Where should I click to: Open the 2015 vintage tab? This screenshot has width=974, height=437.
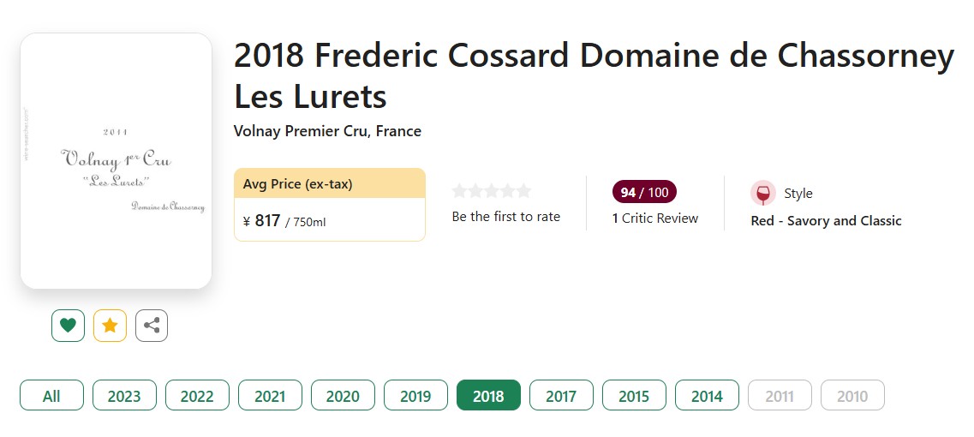tap(634, 396)
